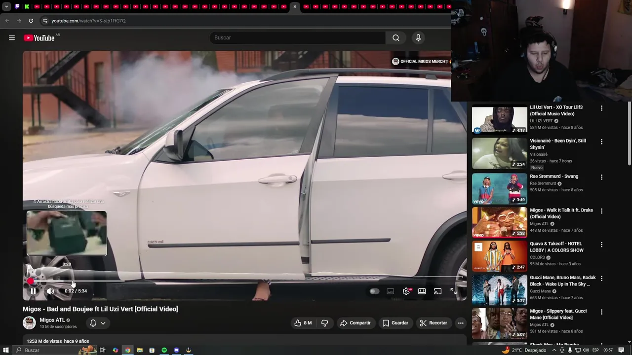Image resolution: width=632 pixels, height=355 pixels.
Task: Open the tab search dropdown arrow
Action: pos(6,6)
